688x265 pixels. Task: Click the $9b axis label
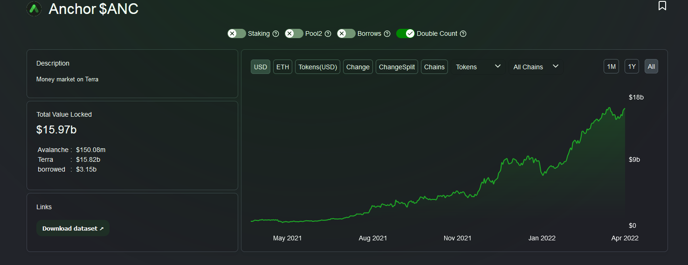point(634,159)
